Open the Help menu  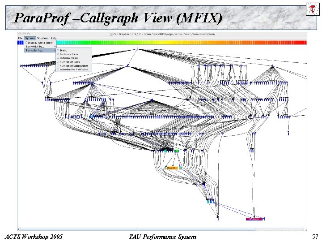54,38
